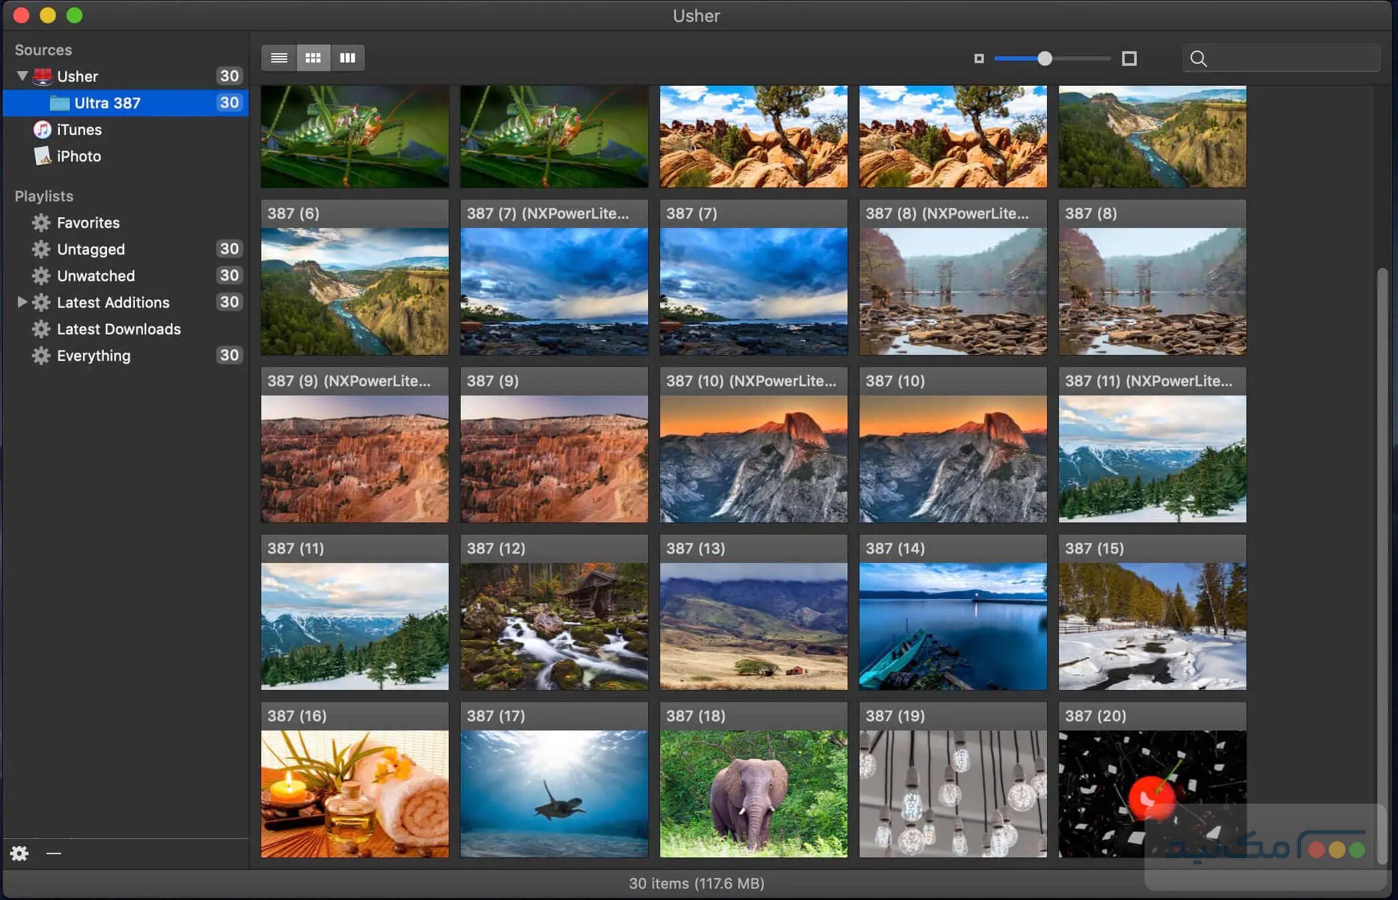This screenshot has width=1398, height=900.
Task: Open the sidebar gear actions menu
Action: click(19, 853)
